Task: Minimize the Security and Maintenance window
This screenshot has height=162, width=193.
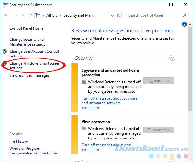Action: (157, 5)
